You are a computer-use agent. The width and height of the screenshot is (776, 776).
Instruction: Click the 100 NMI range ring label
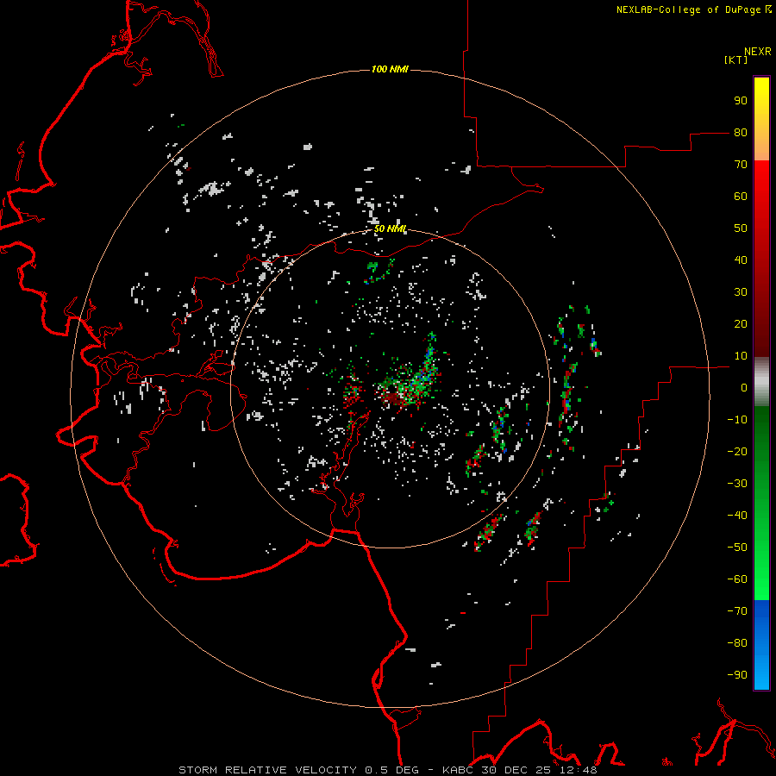point(390,69)
